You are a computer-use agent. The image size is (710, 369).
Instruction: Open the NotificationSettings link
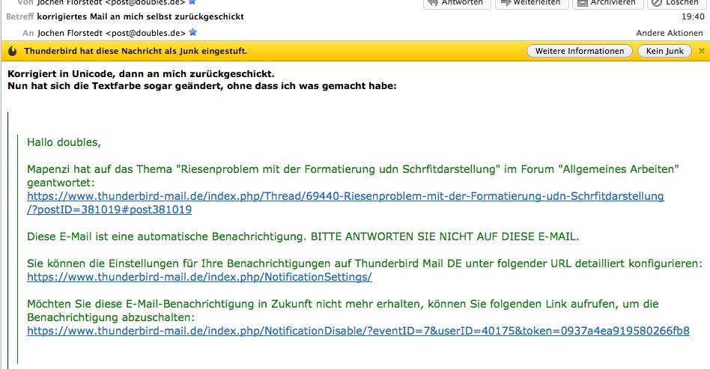click(x=199, y=277)
